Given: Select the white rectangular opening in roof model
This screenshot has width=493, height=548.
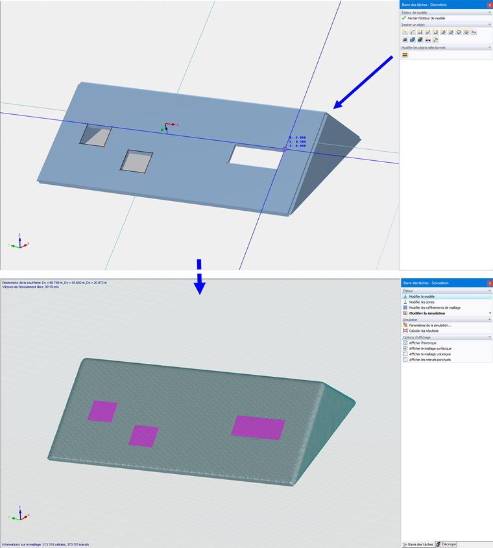Looking at the screenshot, I should pos(256,158).
